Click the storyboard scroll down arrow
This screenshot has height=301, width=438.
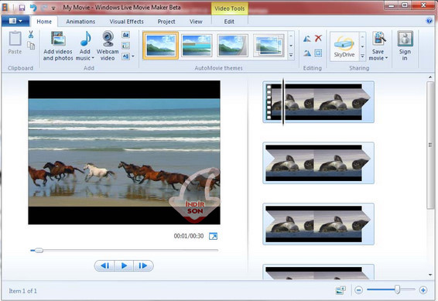pos(430,275)
